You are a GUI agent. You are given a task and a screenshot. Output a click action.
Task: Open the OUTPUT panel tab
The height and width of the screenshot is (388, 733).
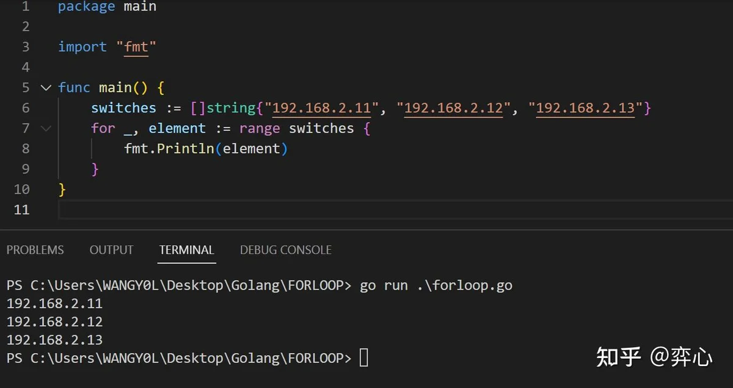click(x=111, y=250)
